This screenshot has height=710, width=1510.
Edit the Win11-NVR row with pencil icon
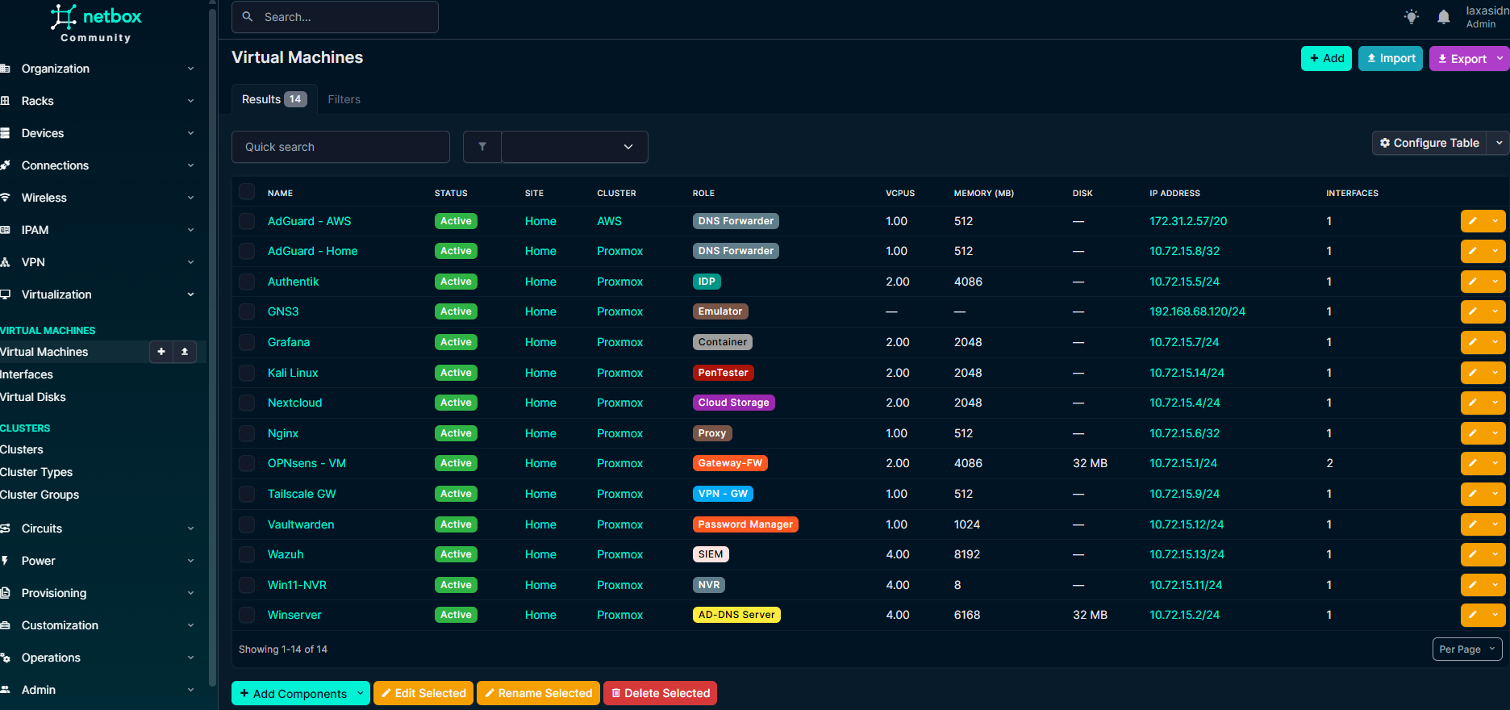tap(1473, 585)
